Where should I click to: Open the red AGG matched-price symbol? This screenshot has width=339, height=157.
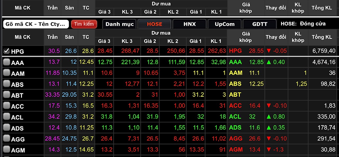tap(236, 138)
